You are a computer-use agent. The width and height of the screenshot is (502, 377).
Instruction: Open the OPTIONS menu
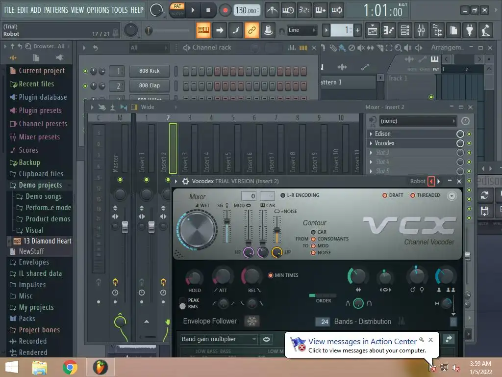pyautogui.click(x=98, y=10)
